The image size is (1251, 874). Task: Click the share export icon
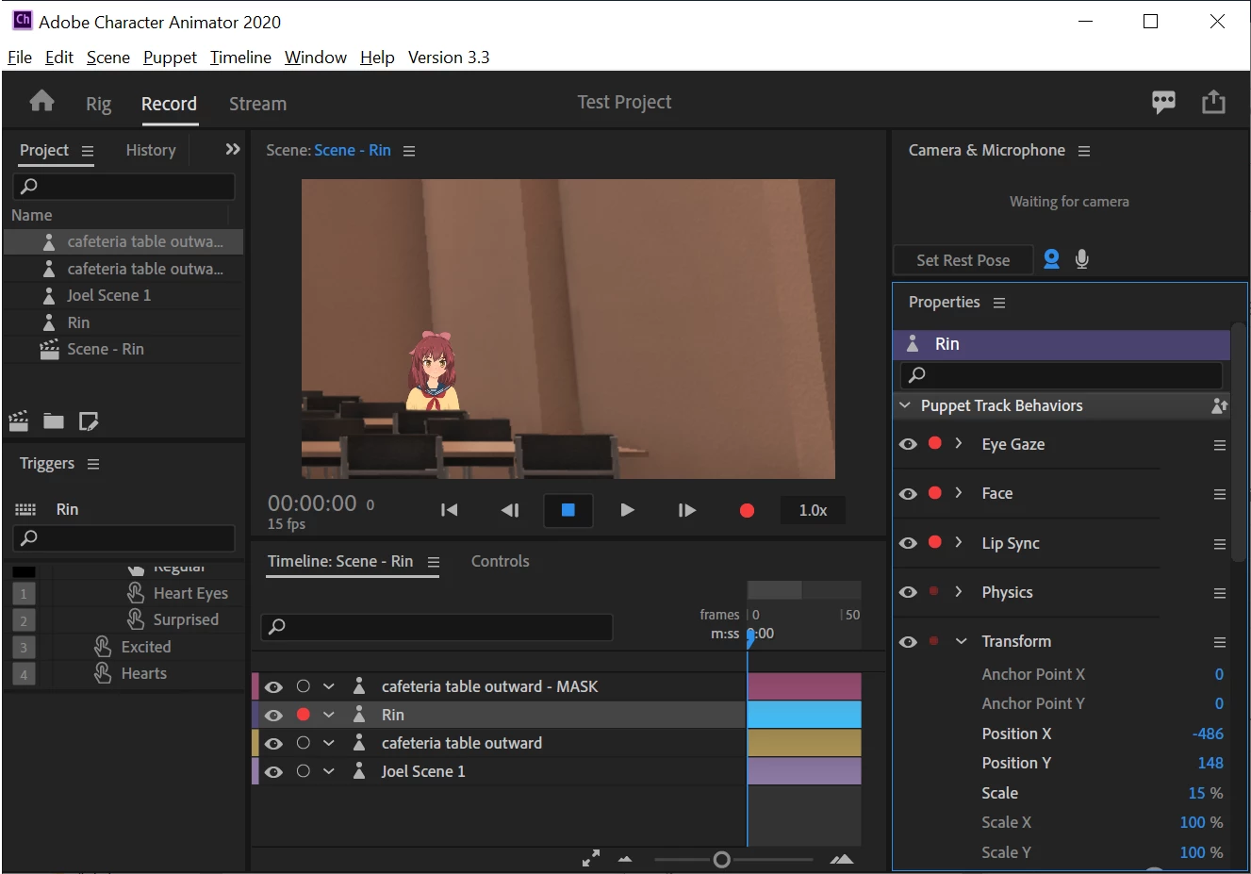coord(1213,101)
